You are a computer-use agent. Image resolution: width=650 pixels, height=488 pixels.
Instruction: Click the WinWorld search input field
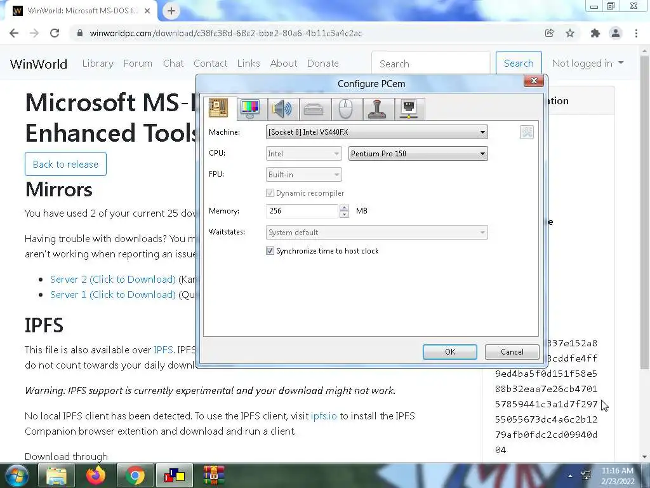click(431, 64)
